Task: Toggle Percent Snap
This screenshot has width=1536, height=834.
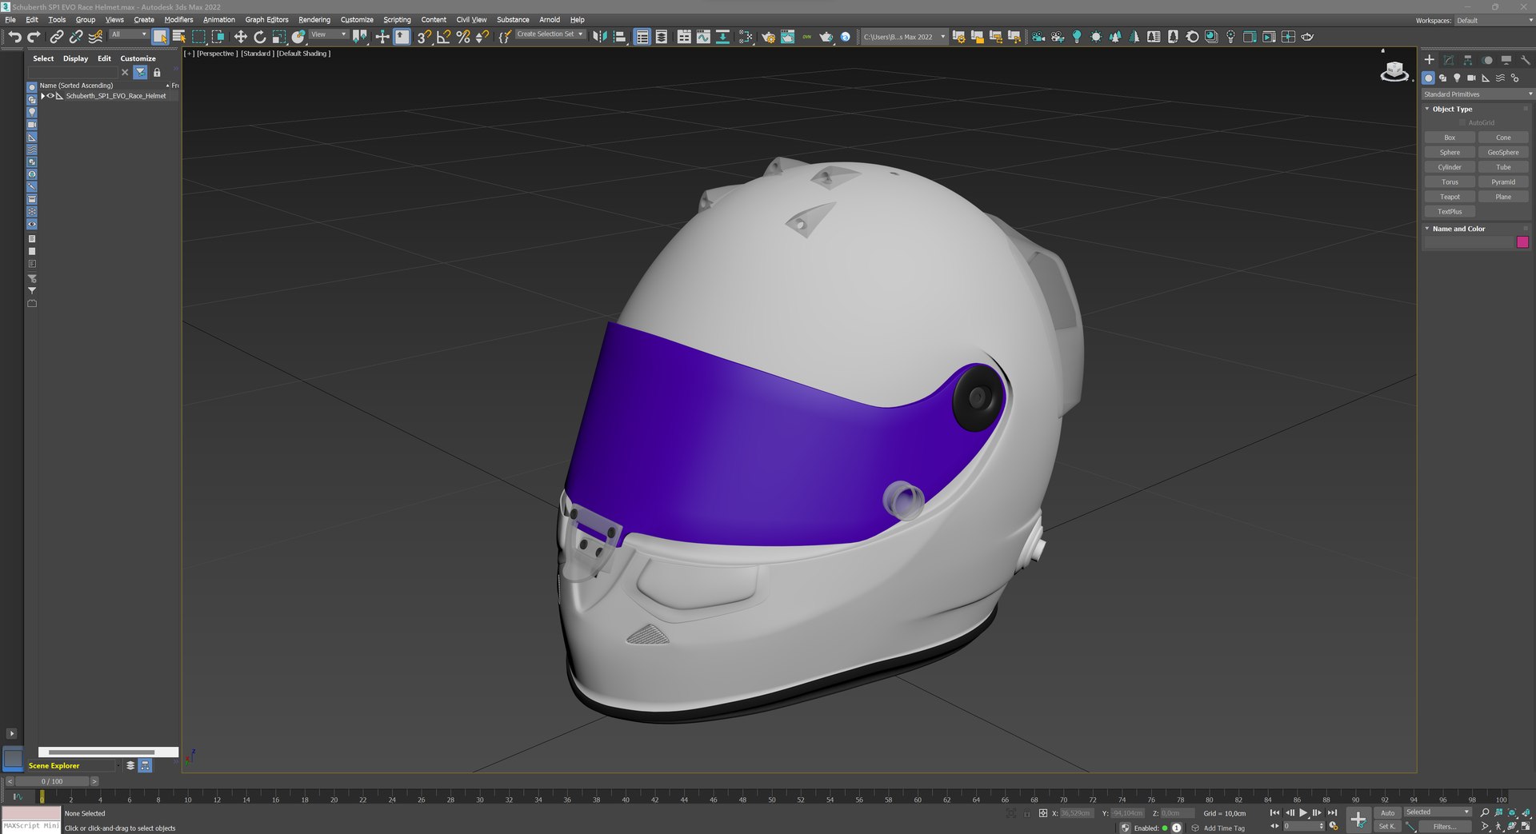Action: coord(462,37)
